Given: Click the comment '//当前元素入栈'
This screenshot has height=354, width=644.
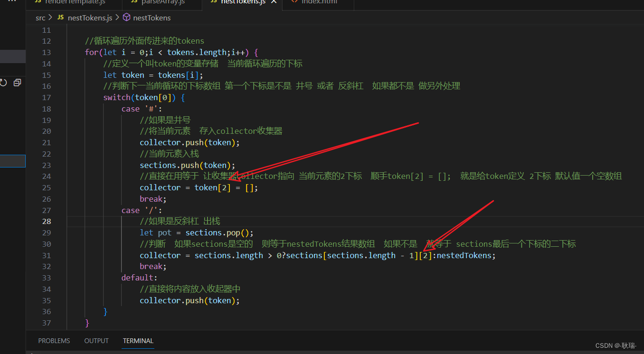Looking at the screenshot, I should click(170, 154).
